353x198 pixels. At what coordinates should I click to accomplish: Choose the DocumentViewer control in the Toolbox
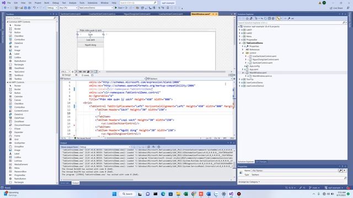(22, 125)
